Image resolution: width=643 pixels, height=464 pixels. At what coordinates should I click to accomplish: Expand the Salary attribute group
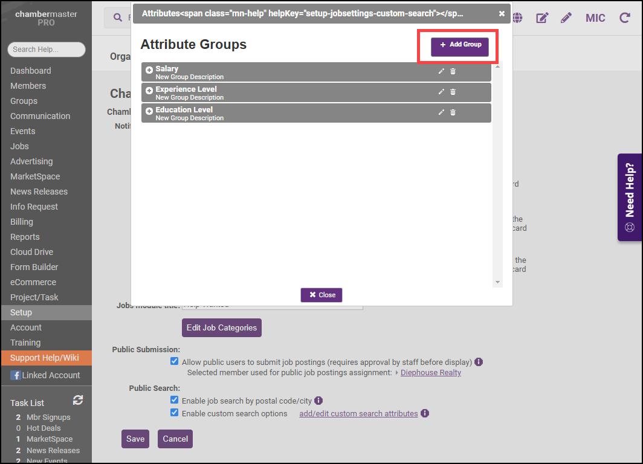(149, 70)
